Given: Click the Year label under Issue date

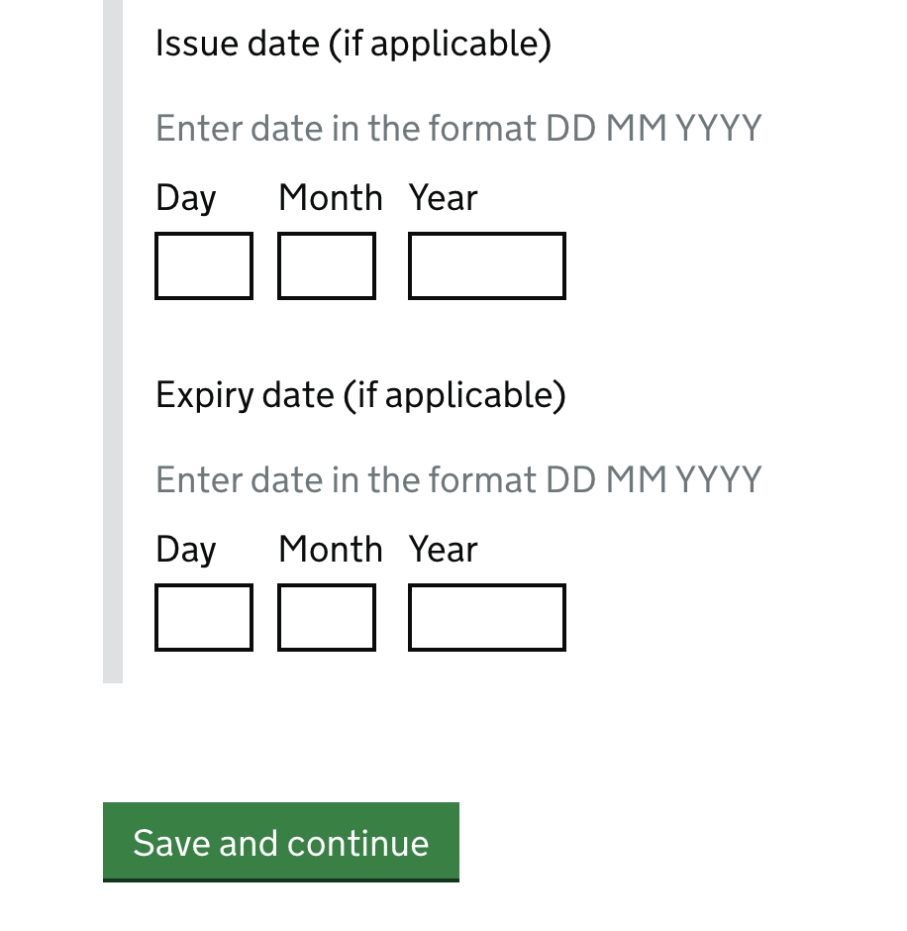Looking at the screenshot, I should [x=443, y=197].
